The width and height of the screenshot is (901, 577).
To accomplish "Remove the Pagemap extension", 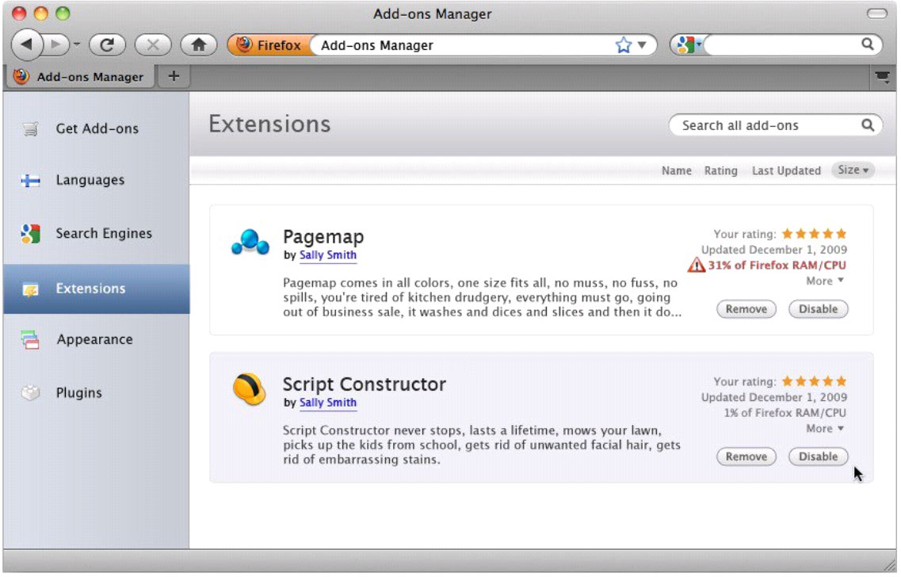I will (x=746, y=309).
